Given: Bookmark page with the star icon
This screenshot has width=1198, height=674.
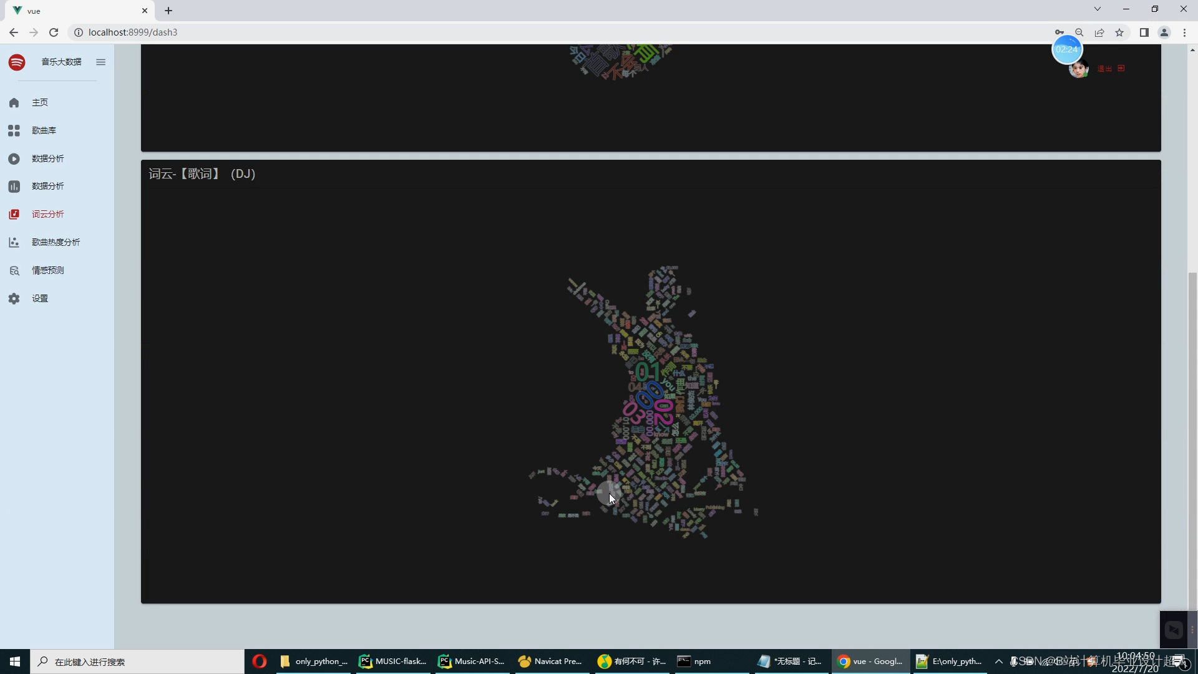Looking at the screenshot, I should tap(1119, 32).
